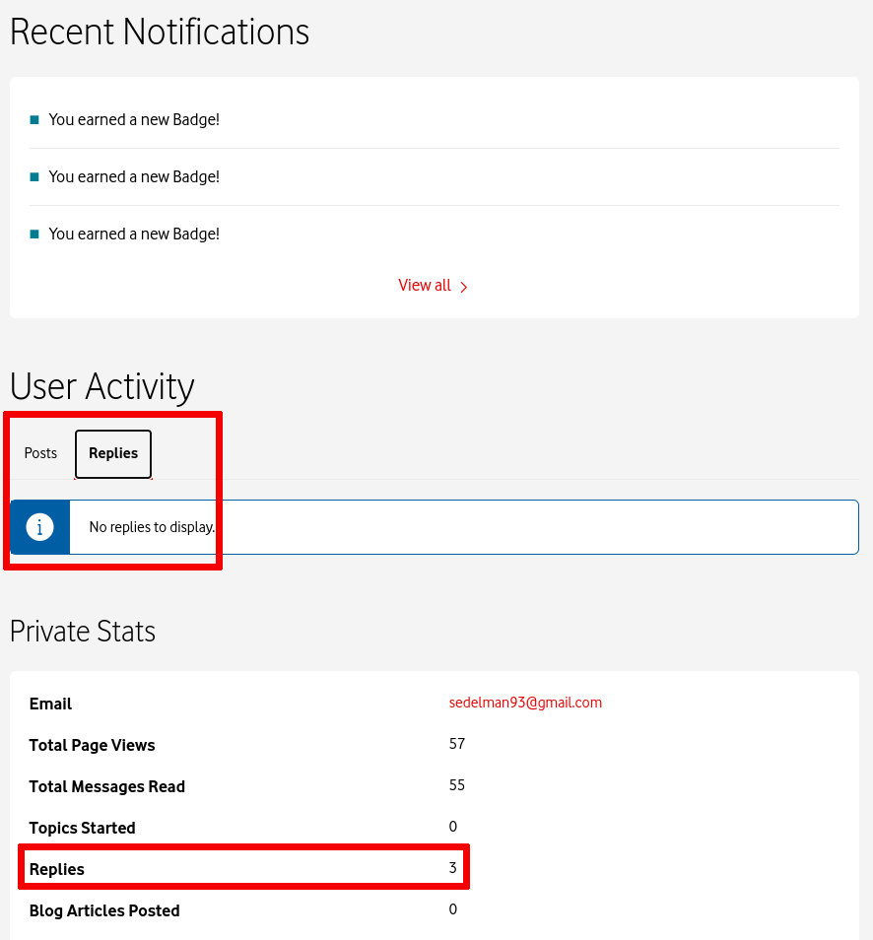Click the Total Messages Read value 55

tap(456, 785)
